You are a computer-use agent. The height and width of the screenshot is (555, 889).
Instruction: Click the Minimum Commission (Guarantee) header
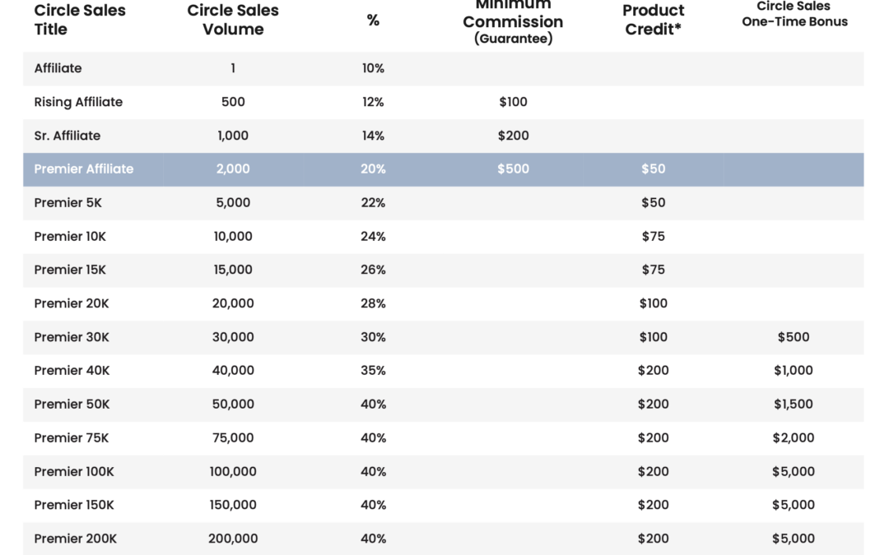(x=513, y=22)
